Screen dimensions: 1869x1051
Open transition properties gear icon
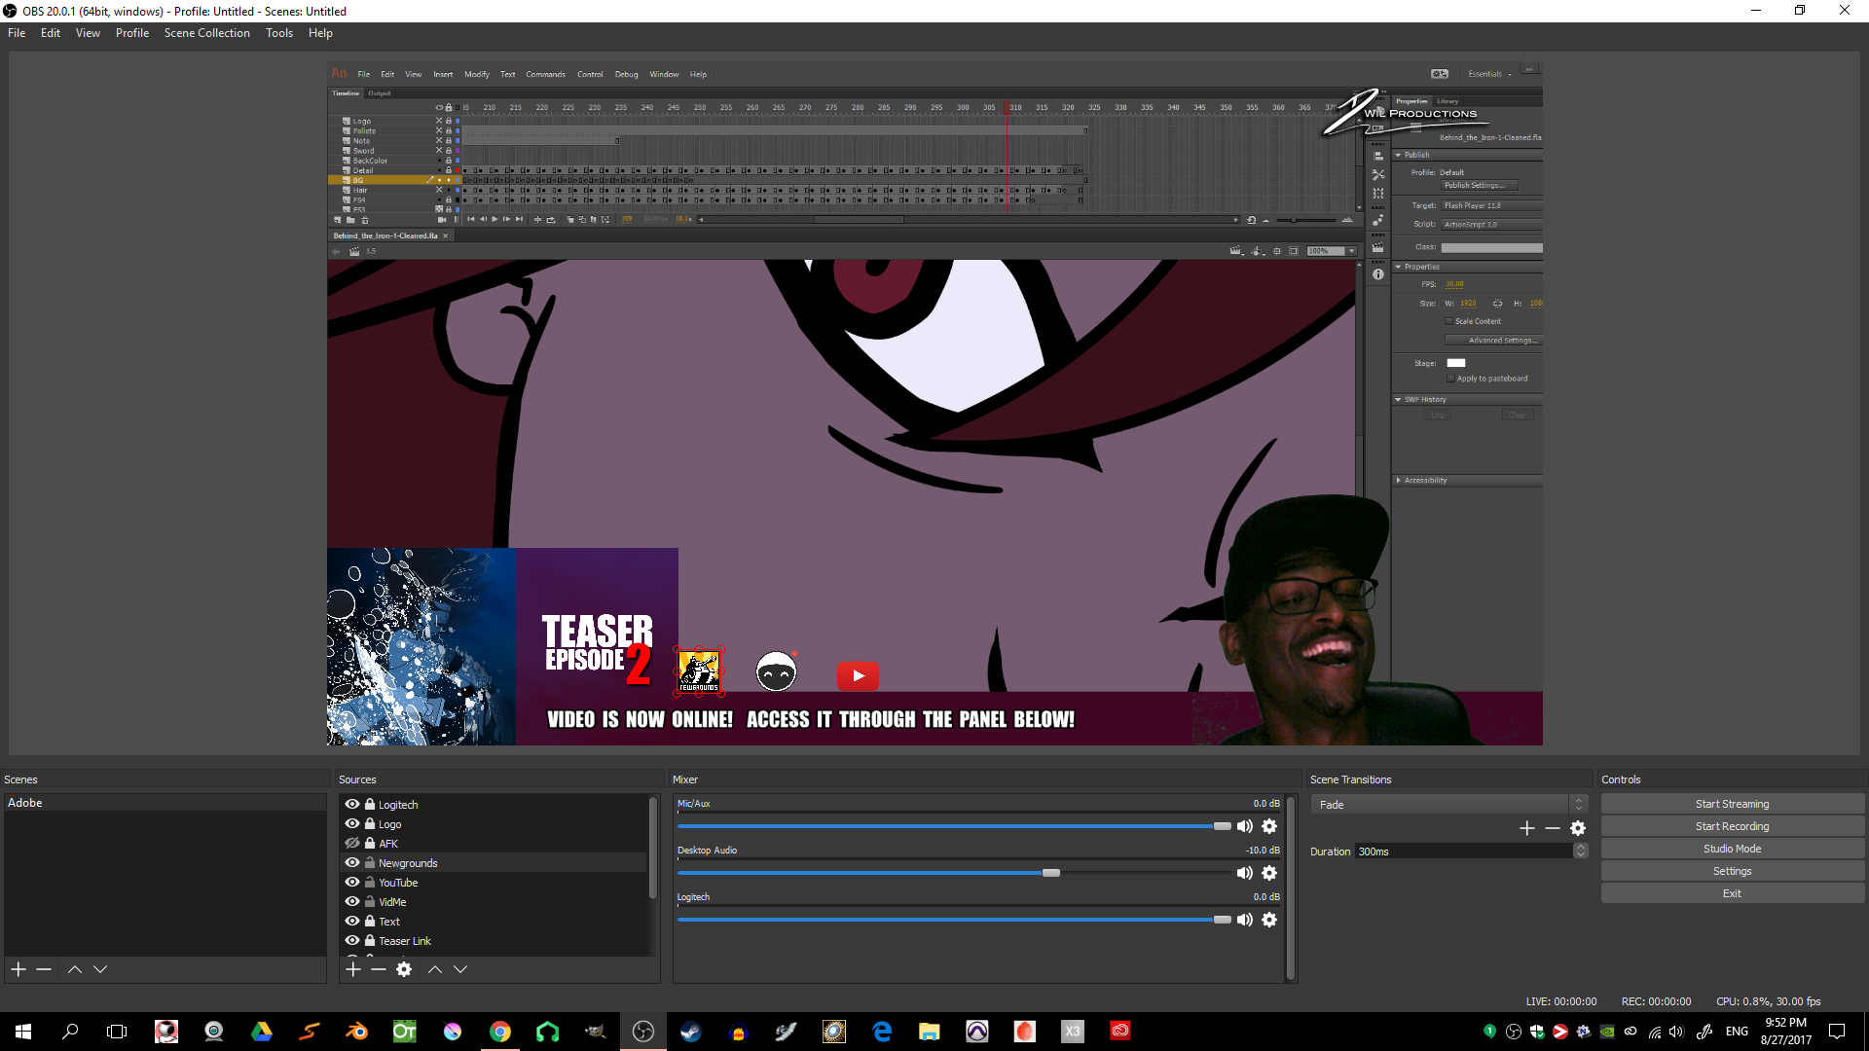click(x=1578, y=828)
